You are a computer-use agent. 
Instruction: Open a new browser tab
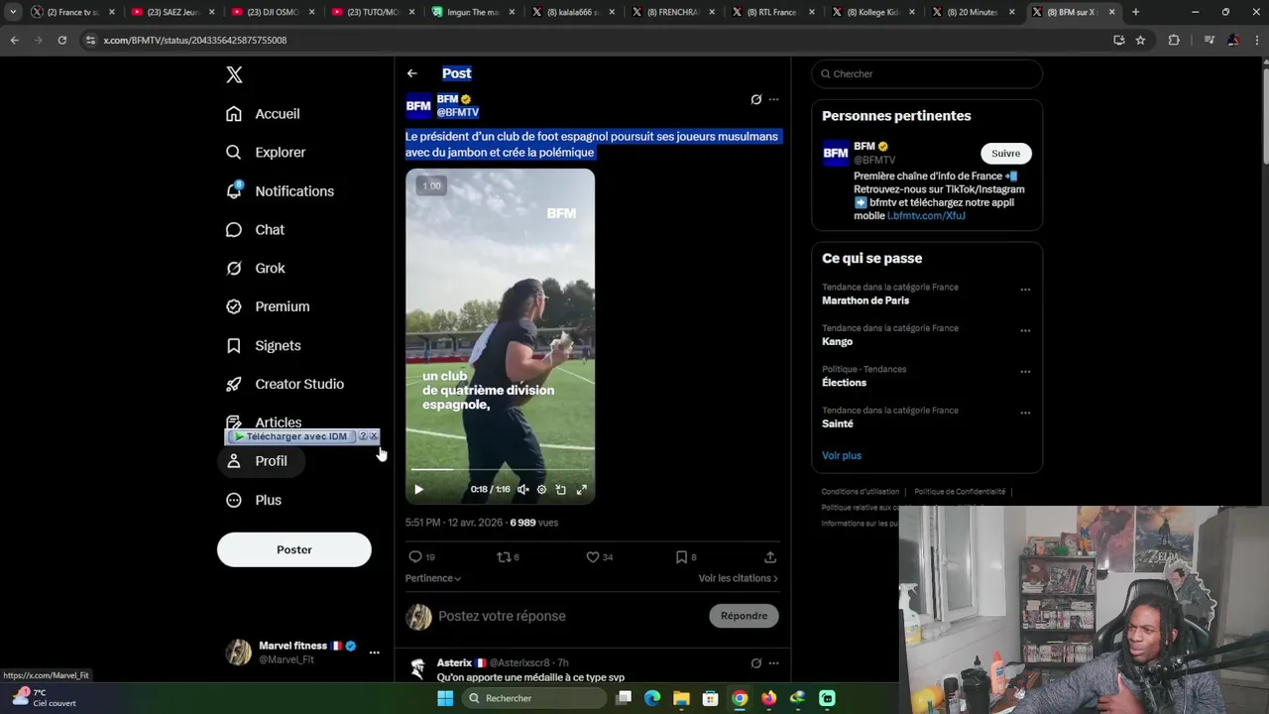pyautogui.click(x=1135, y=12)
